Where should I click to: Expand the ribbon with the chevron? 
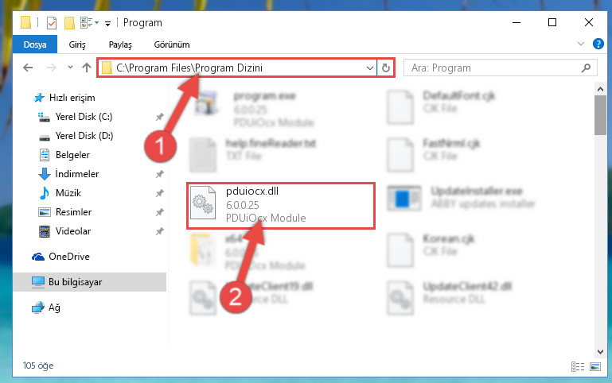(581, 44)
